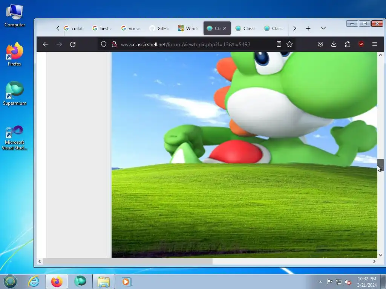Open Windows Media Player from the taskbar
Viewport: 386px width, 289px height.
pos(127,281)
